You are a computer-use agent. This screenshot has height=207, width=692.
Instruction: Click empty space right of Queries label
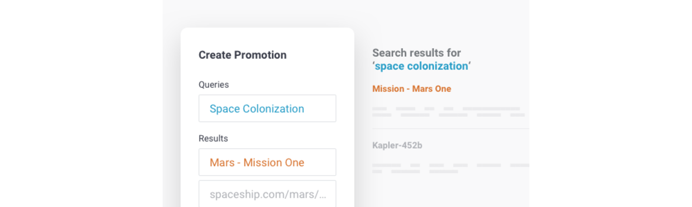(283, 85)
